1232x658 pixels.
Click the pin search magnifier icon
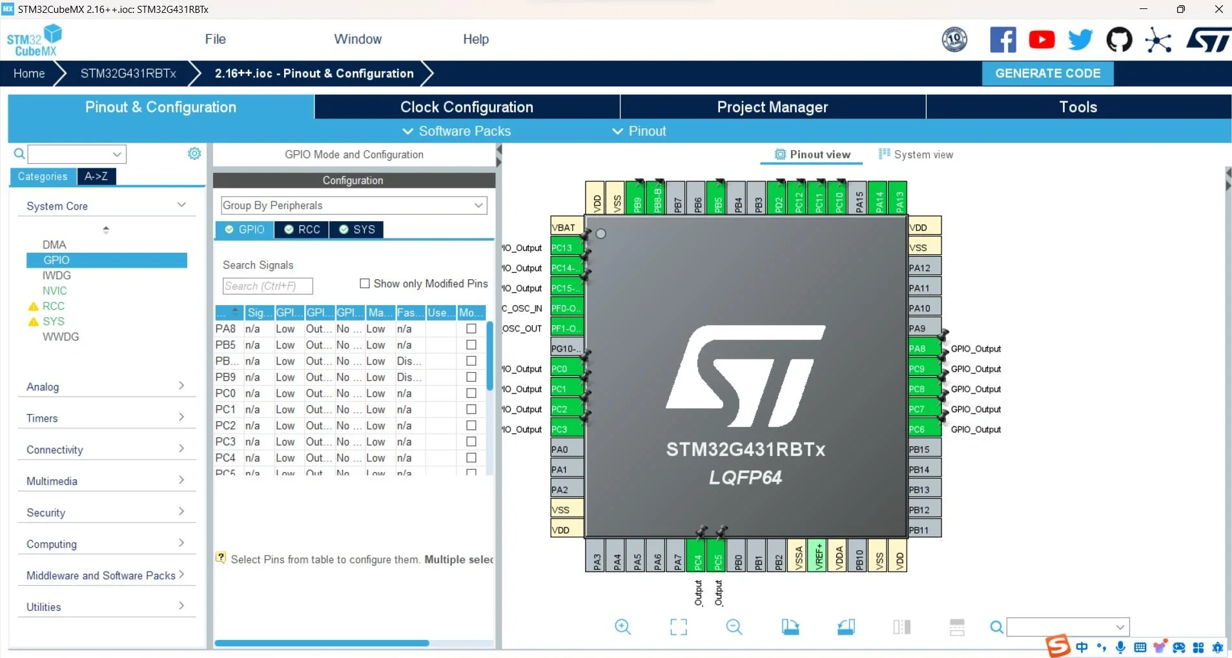[x=997, y=627]
